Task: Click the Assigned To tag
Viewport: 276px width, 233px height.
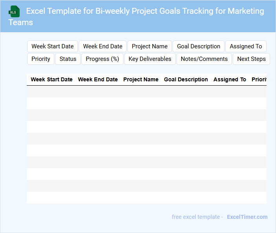Action: [x=246, y=46]
